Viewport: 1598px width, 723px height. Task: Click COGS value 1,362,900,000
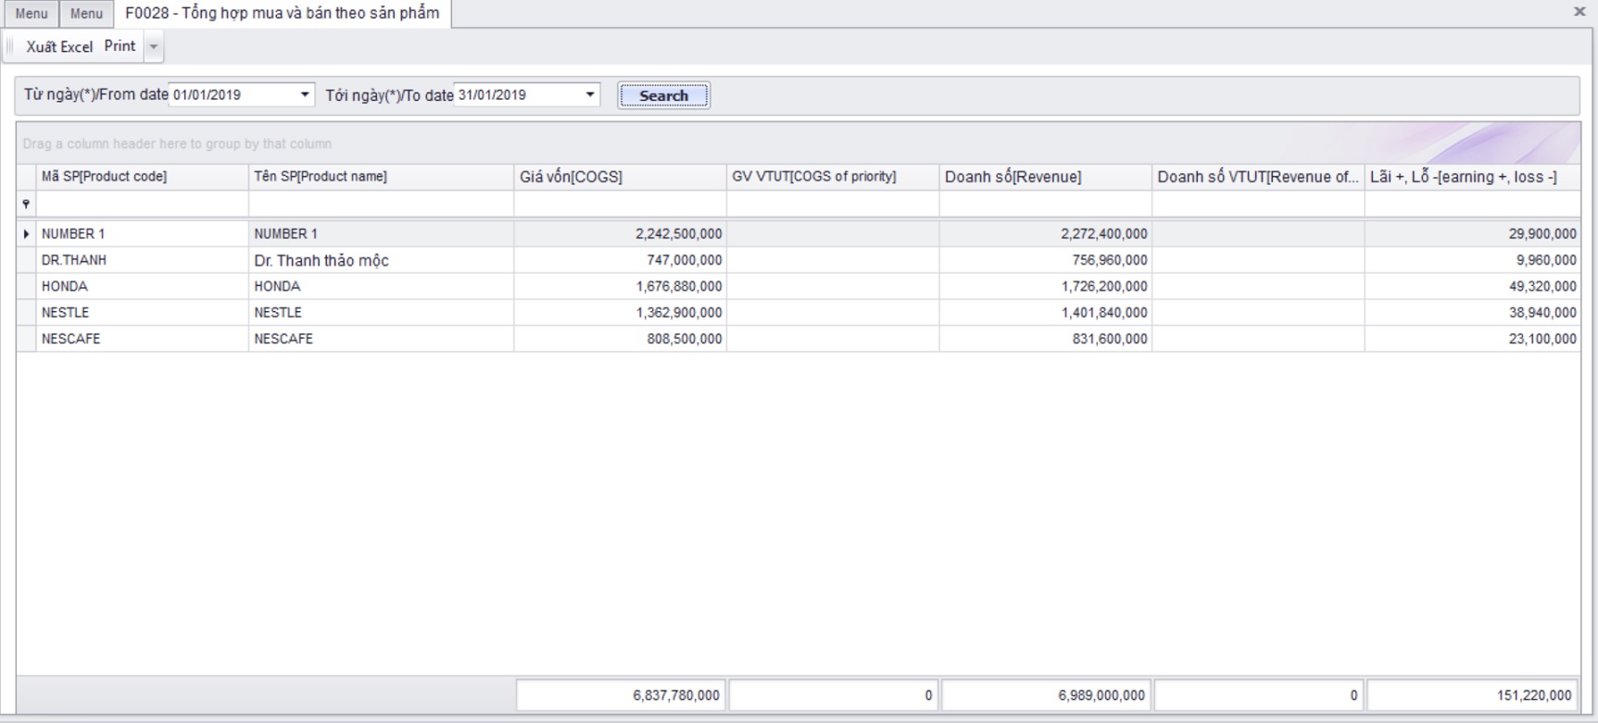point(678,313)
